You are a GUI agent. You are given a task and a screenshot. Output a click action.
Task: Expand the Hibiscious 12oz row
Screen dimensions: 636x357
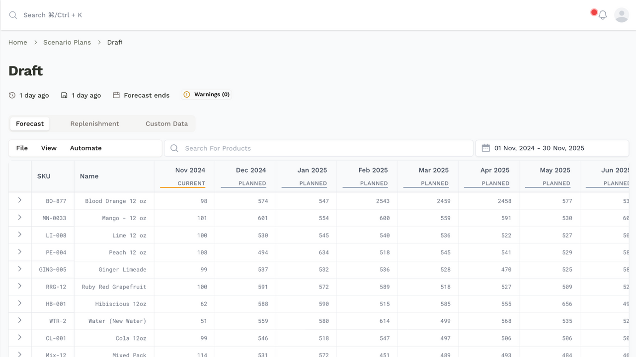(20, 303)
